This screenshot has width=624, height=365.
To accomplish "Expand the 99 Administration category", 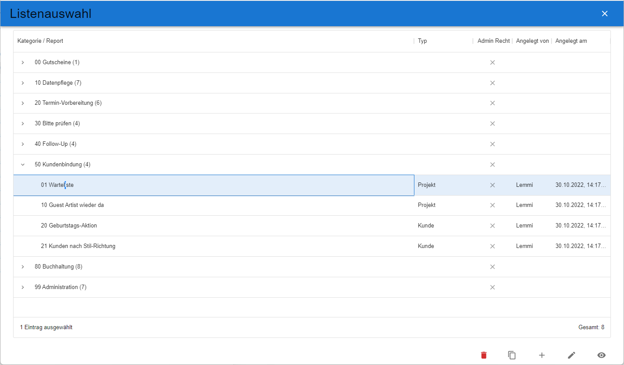I will pos(23,287).
